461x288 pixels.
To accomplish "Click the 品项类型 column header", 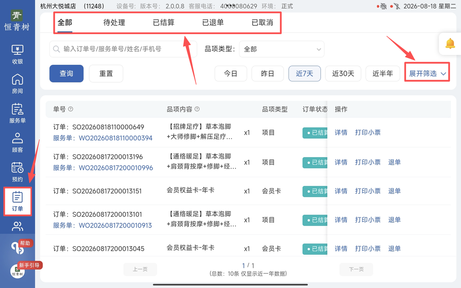I will [x=275, y=109].
